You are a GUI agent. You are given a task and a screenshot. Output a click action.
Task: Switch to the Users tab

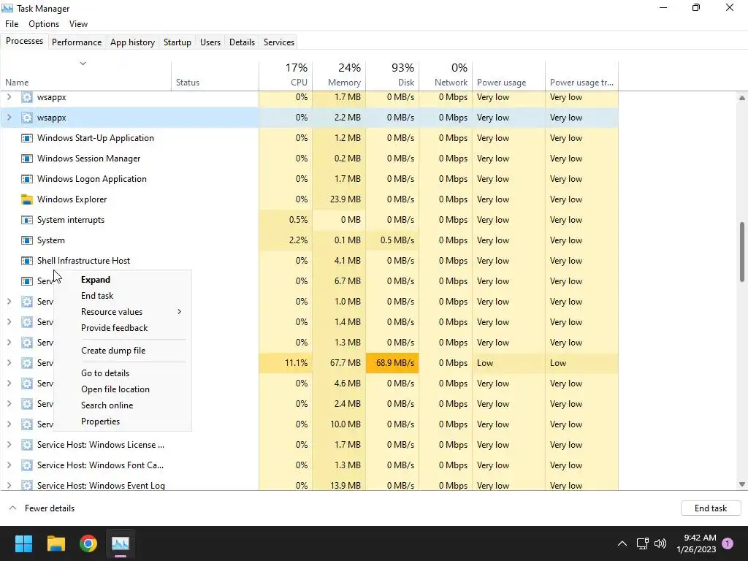click(210, 42)
